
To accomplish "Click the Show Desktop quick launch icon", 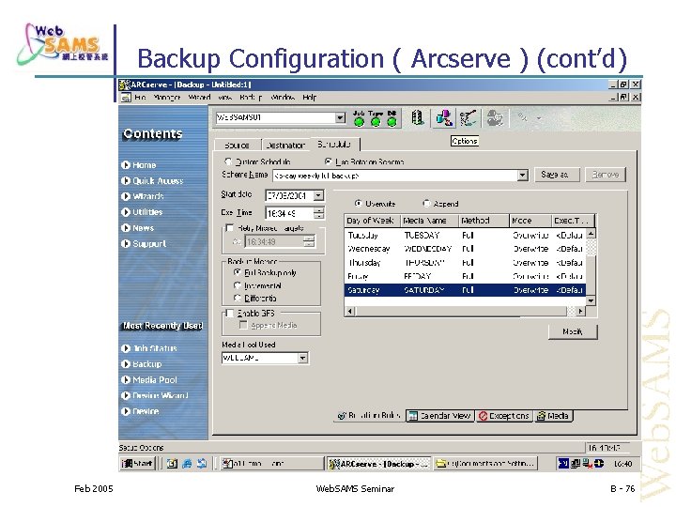I will (172, 464).
